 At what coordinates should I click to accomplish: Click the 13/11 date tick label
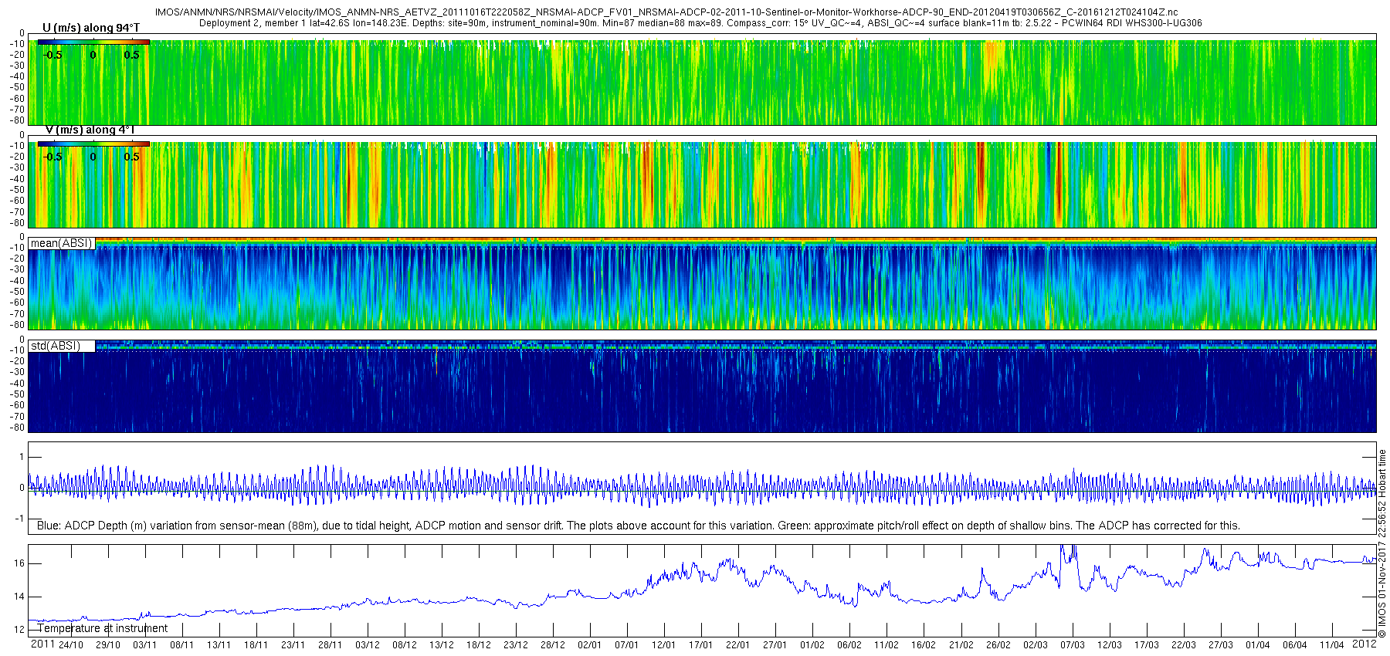(x=219, y=645)
